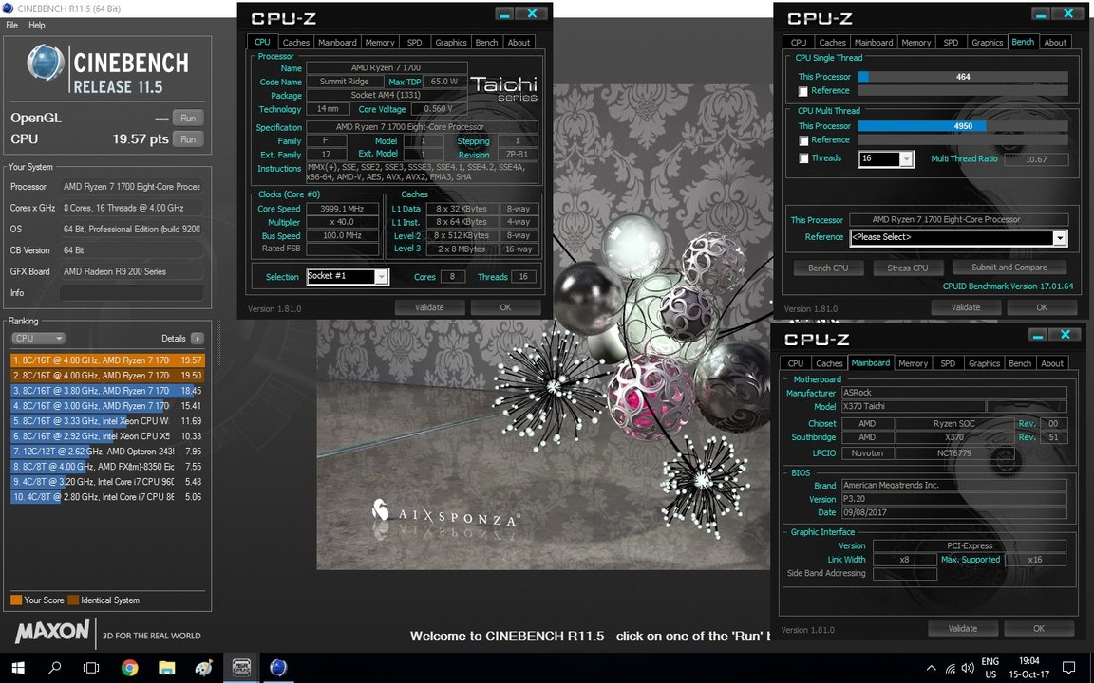The height and width of the screenshot is (683, 1094).
Task: Click Cinebench title bar app icon
Action: (x=8, y=9)
